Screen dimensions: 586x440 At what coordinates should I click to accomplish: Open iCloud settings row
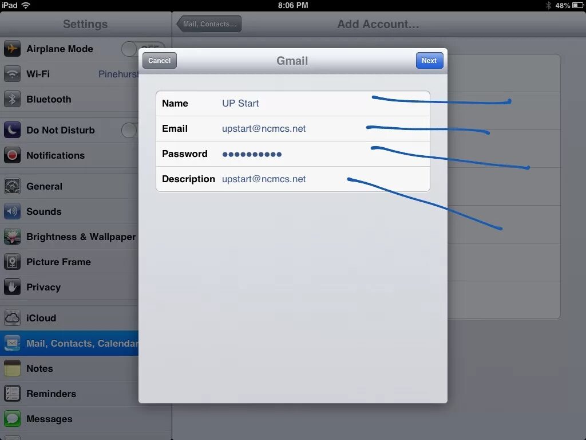(x=69, y=318)
